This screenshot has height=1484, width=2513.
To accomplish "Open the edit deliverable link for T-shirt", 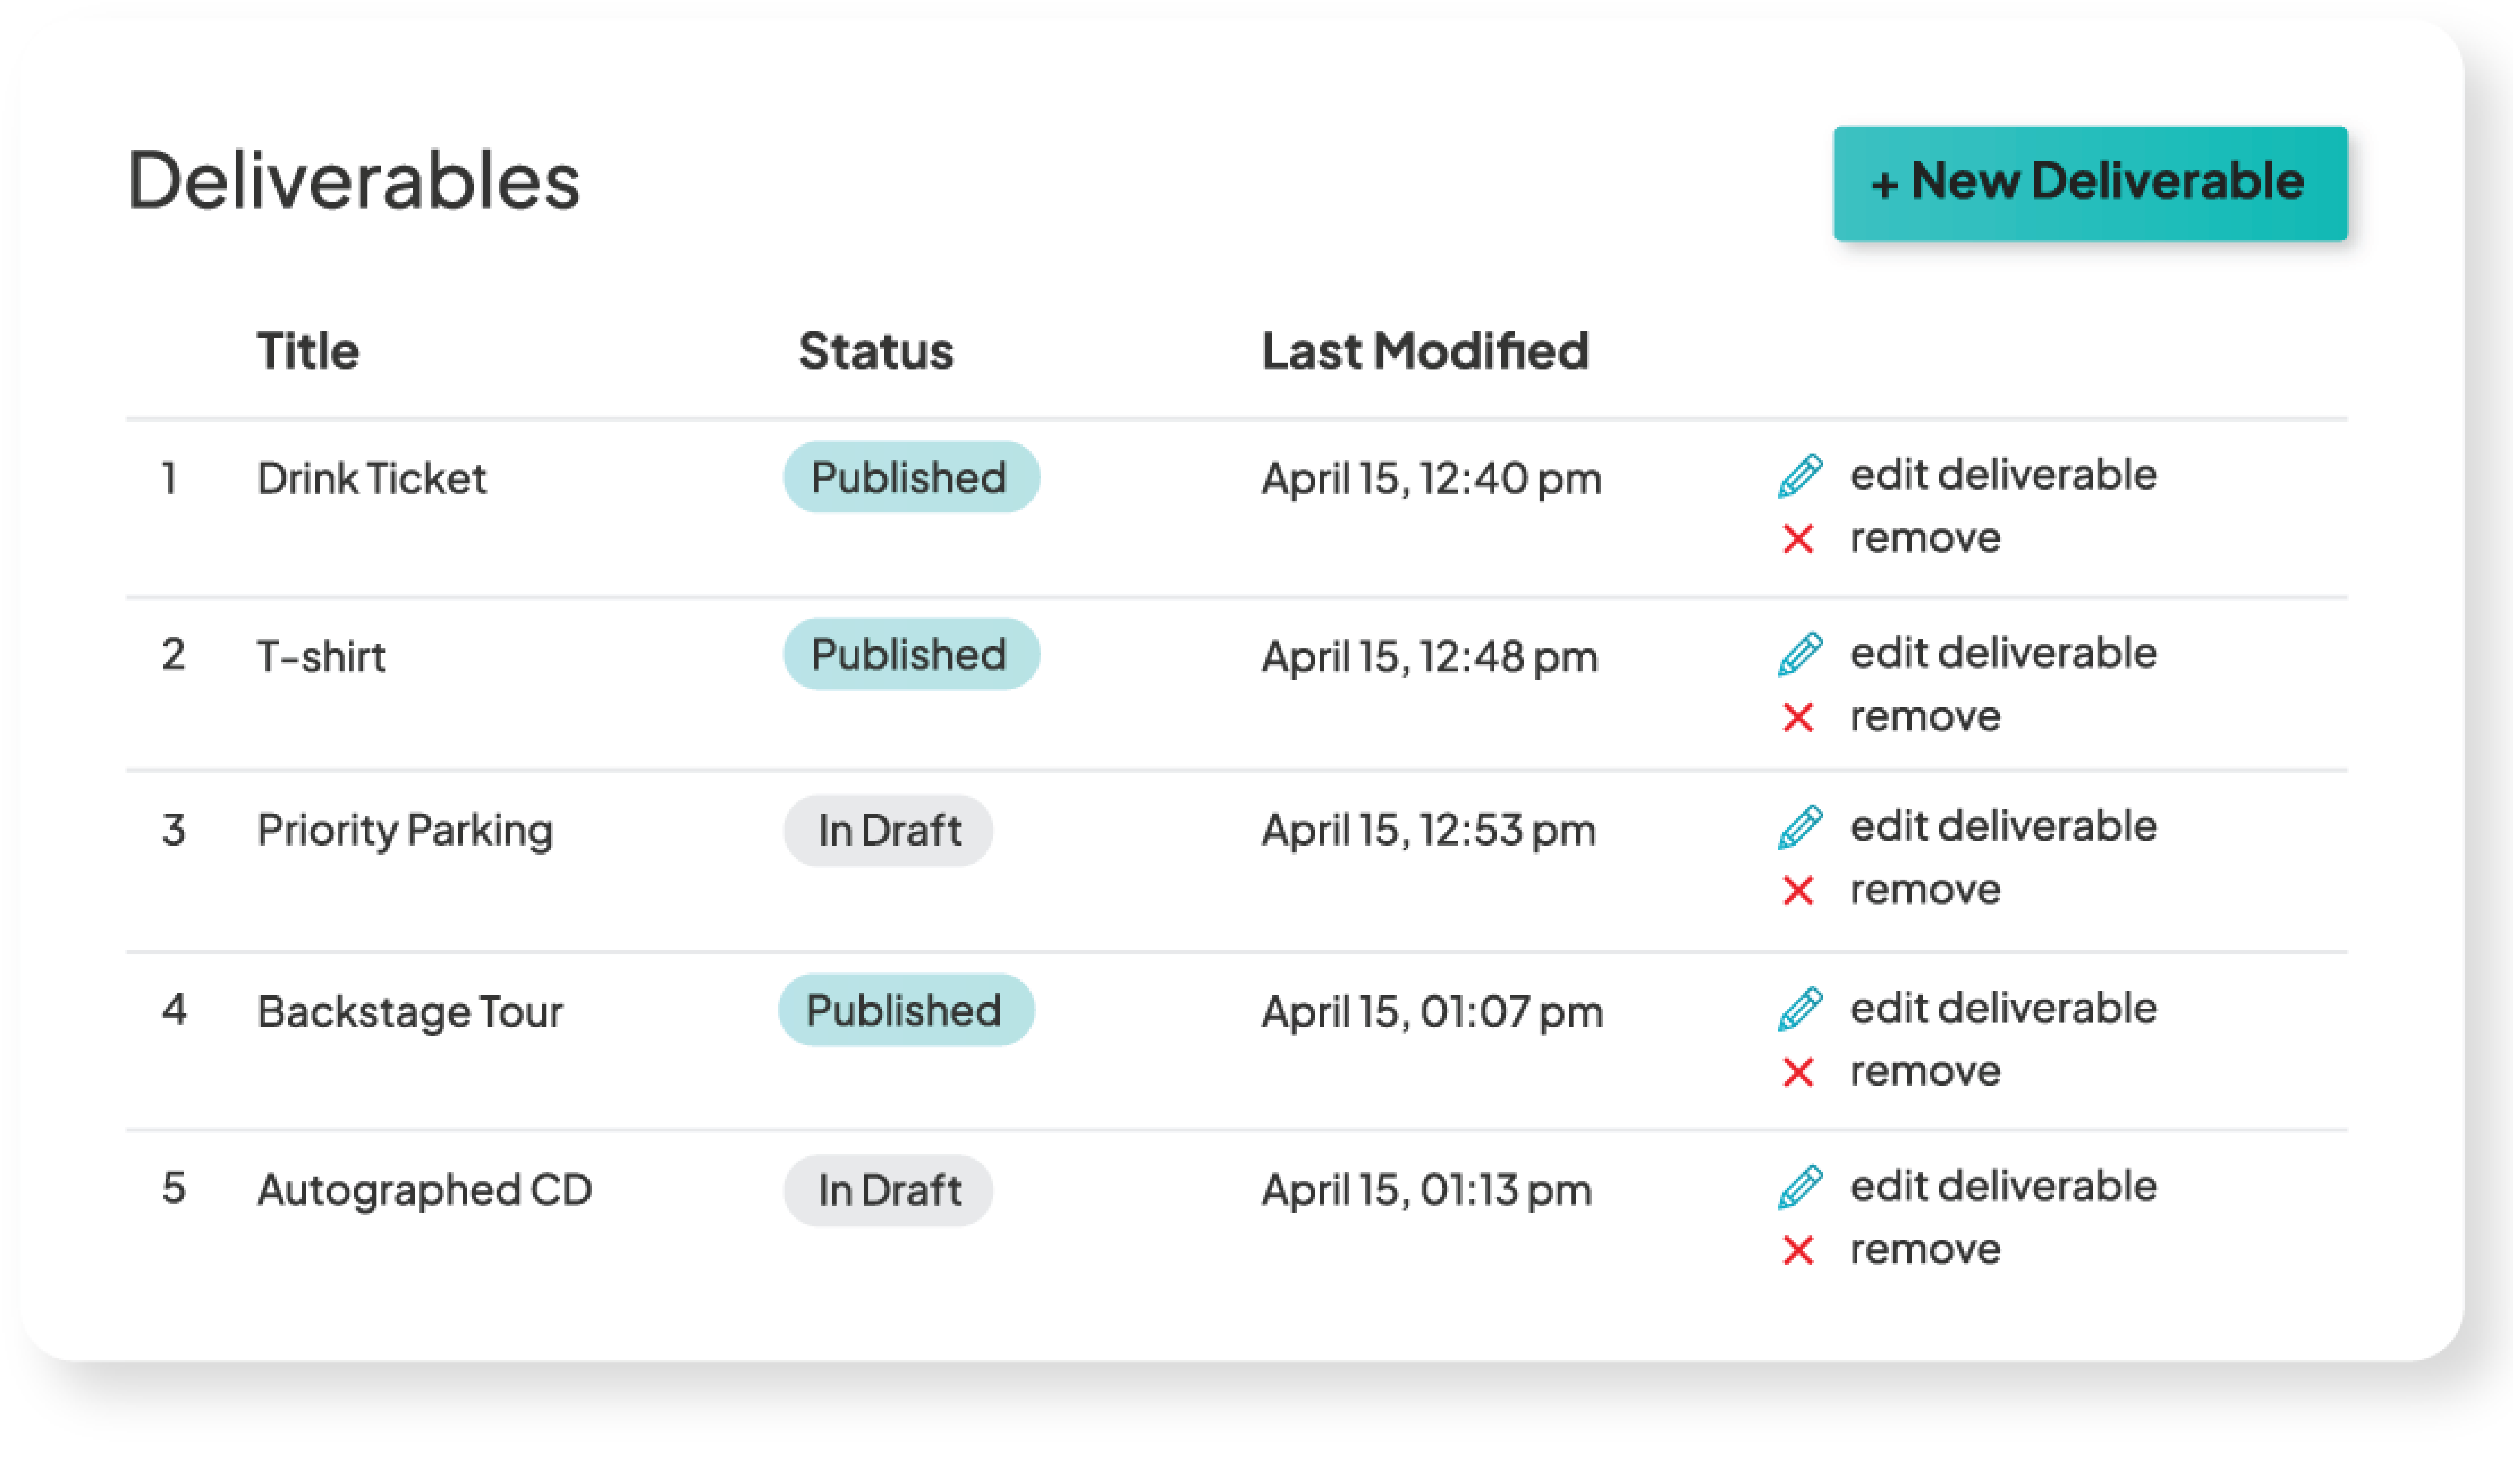I will [x=2003, y=653].
